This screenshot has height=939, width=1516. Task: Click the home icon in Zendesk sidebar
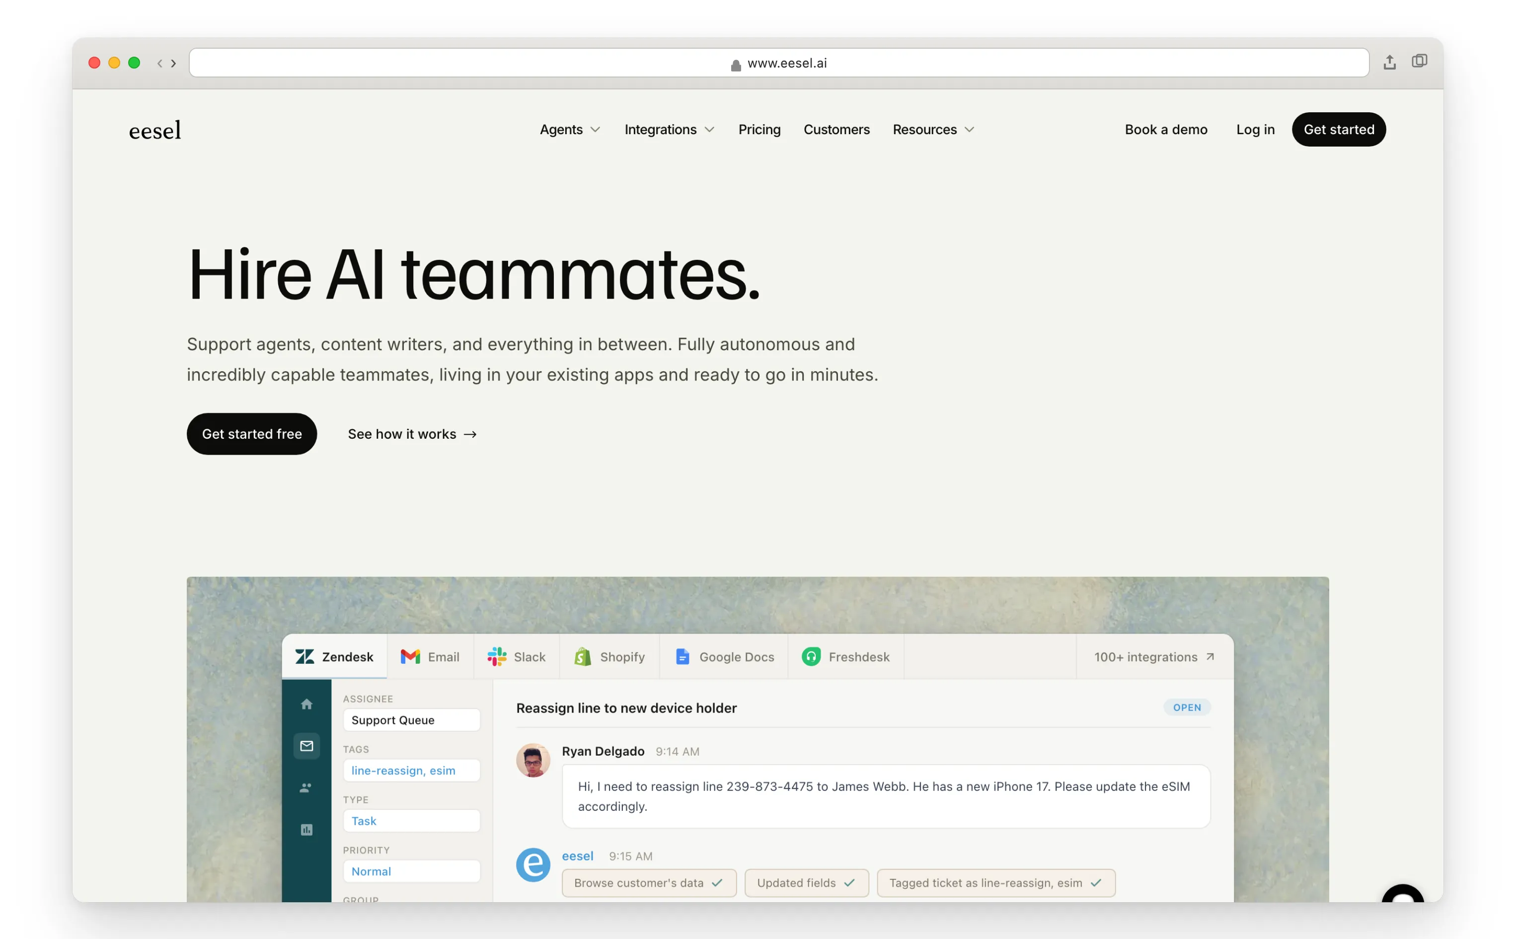(306, 704)
